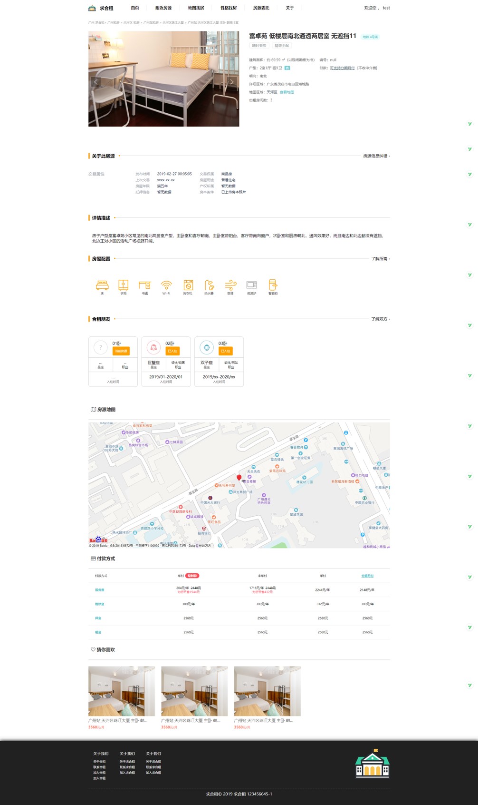Expand the 了解双方 link in roommates section

point(380,319)
